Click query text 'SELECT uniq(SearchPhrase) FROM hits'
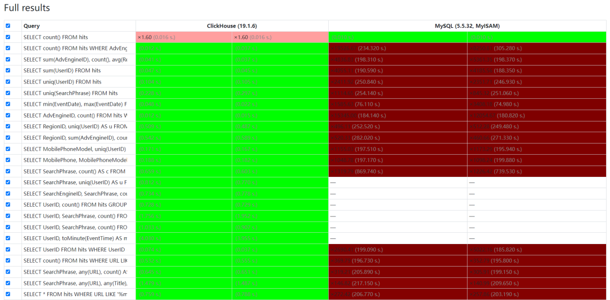Image resolution: width=610 pixels, height=300 pixels. tap(71, 93)
